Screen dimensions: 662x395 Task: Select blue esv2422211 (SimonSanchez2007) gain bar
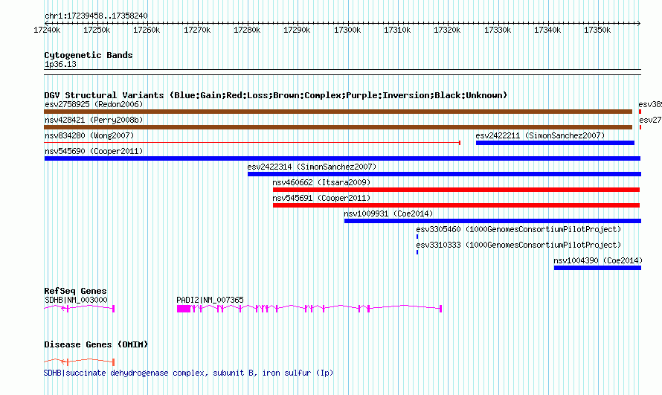[x=555, y=143]
